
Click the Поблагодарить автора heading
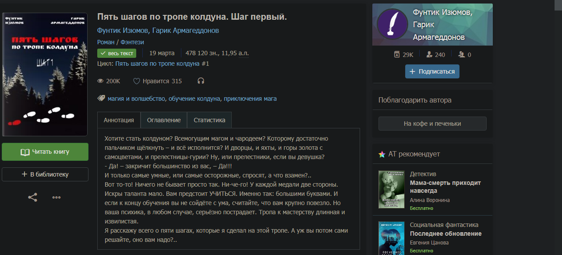[415, 100]
